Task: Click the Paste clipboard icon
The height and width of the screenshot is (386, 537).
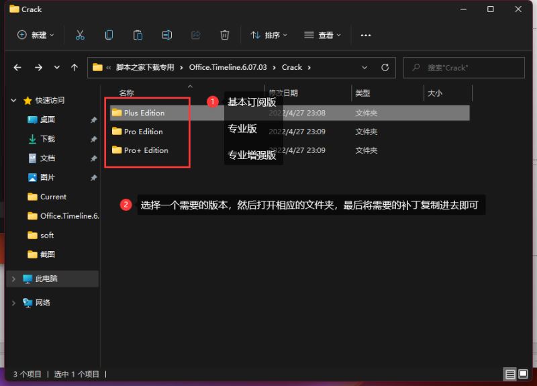Action: 138,35
